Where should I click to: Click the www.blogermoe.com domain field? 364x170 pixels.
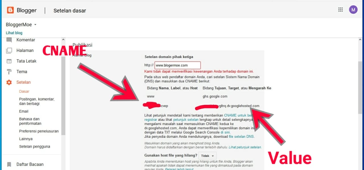[x=177, y=65]
